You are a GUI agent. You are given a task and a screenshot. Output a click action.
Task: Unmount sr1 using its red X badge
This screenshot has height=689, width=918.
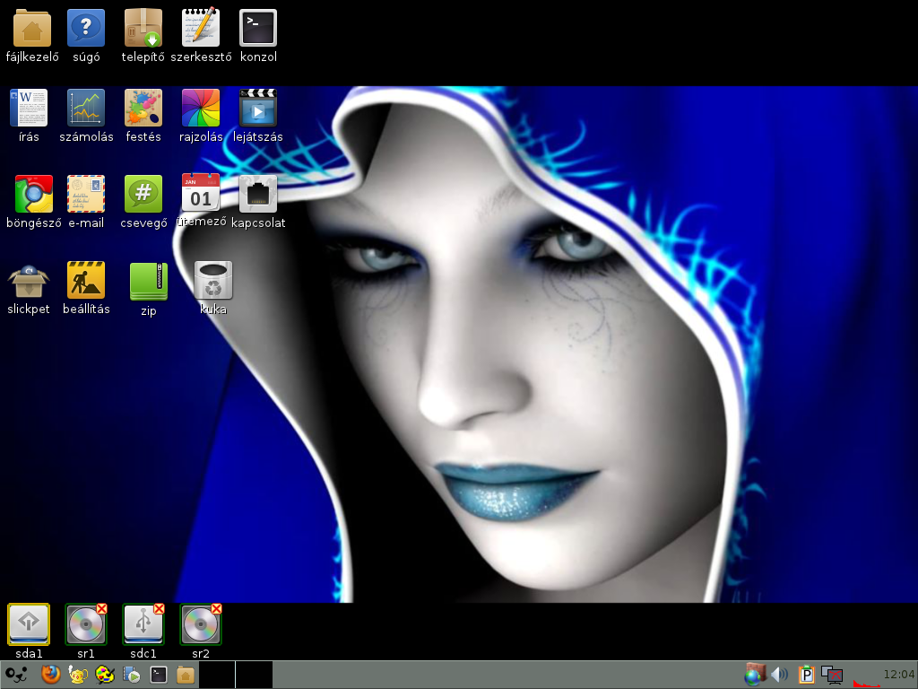[x=102, y=609]
